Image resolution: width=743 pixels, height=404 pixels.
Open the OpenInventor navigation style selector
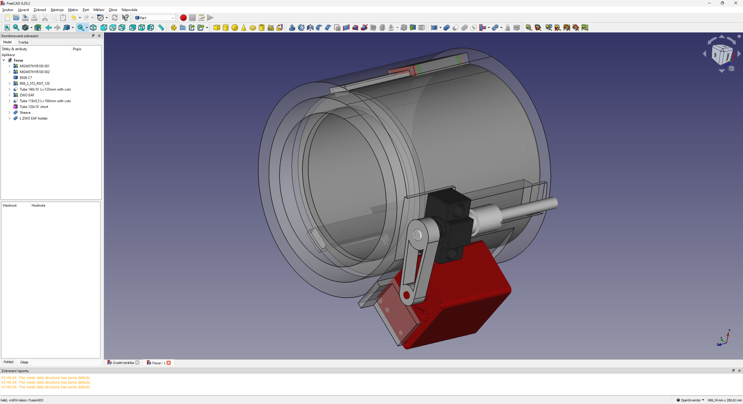(x=690, y=400)
